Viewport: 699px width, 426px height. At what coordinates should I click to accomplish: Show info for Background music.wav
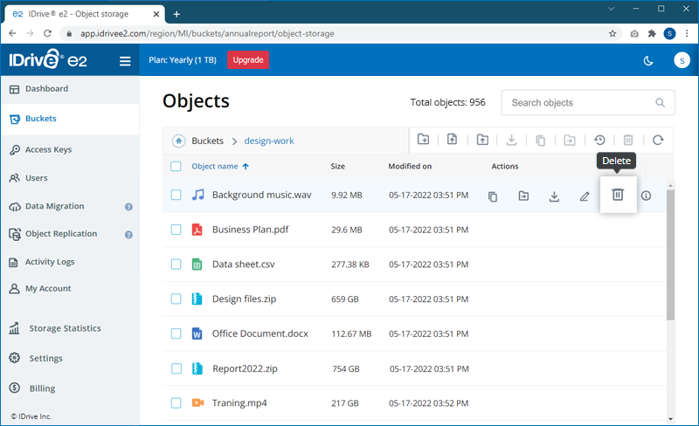647,196
